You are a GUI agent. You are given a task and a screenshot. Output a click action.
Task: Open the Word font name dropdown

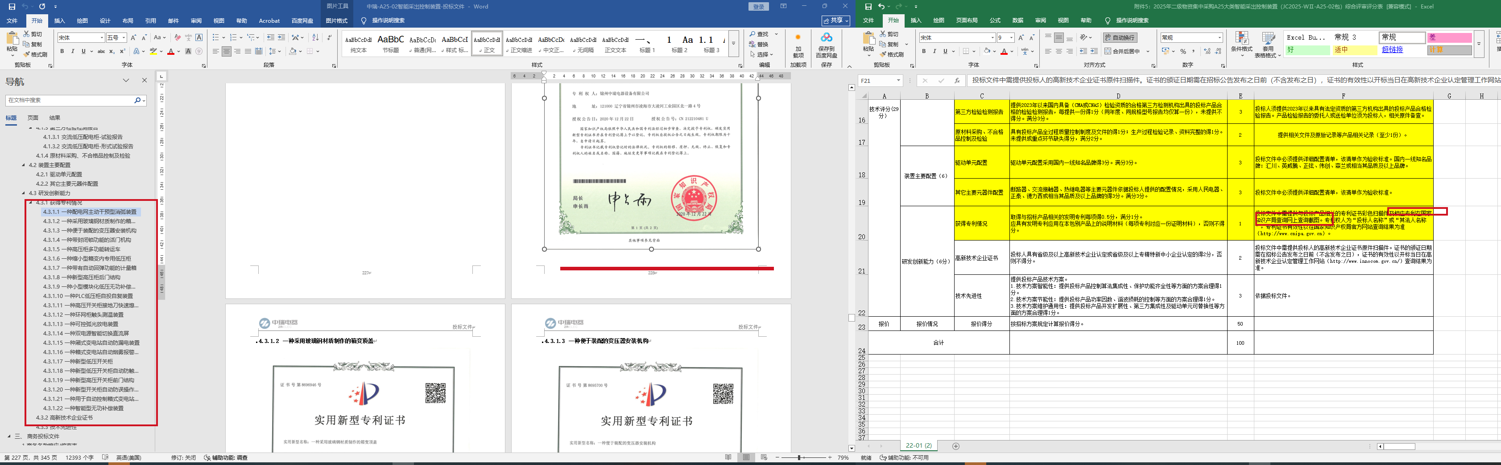click(101, 38)
